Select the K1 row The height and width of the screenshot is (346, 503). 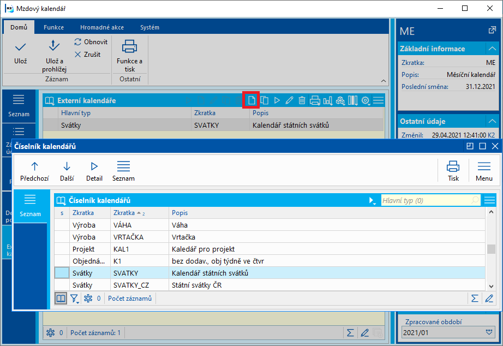click(x=270, y=261)
